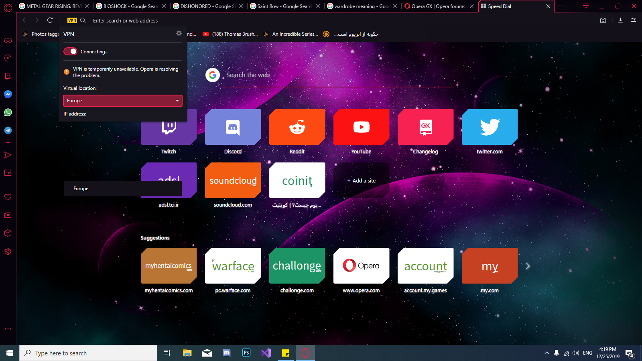Open WhatsApp in sidebar
The height and width of the screenshot is (361, 642).
8,112
